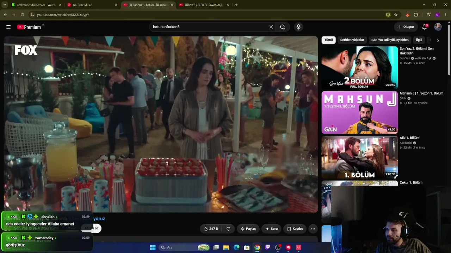Reload the current page
451x253 pixels.
pyautogui.click(x=22, y=15)
